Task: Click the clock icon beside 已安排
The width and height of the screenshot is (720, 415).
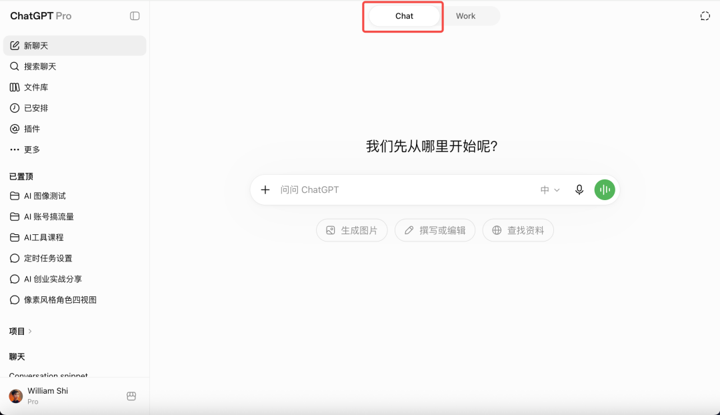Action: [x=15, y=108]
